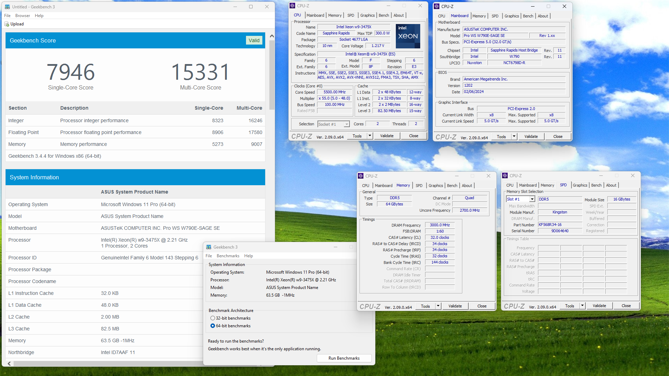Click the CPU-Z app icon in the Memory window title
This screenshot has height=376, width=669.
(361, 176)
